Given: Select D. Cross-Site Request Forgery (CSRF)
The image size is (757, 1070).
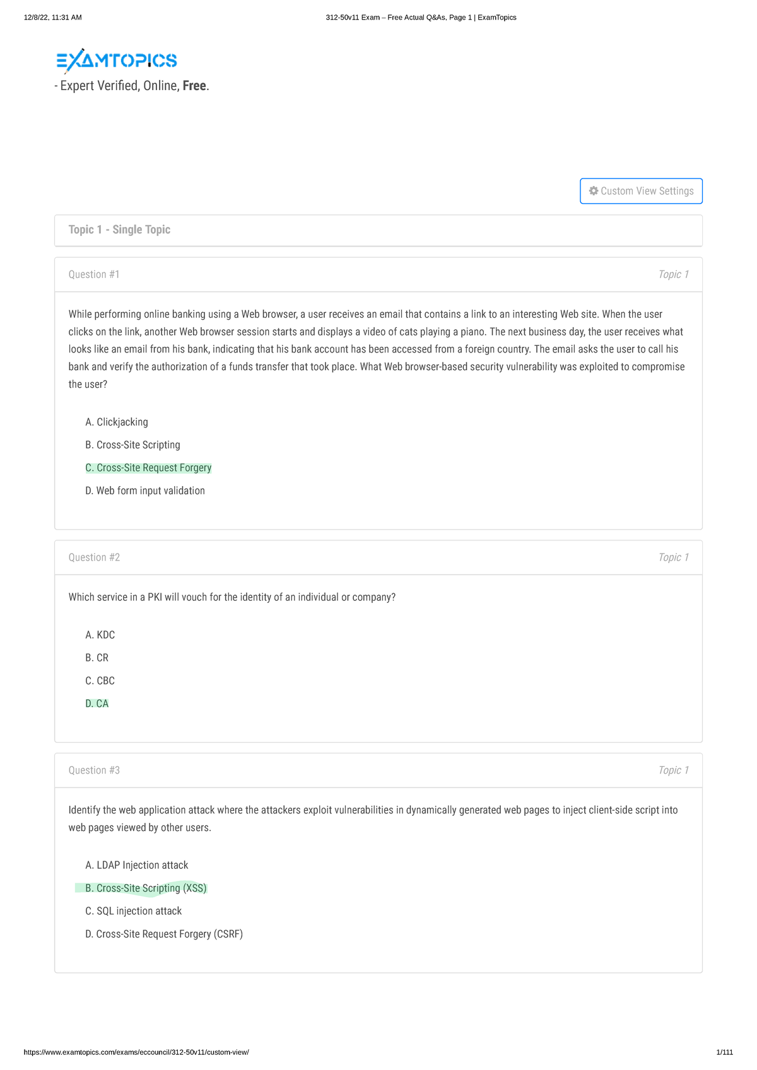Looking at the screenshot, I should click(x=164, y=934).
